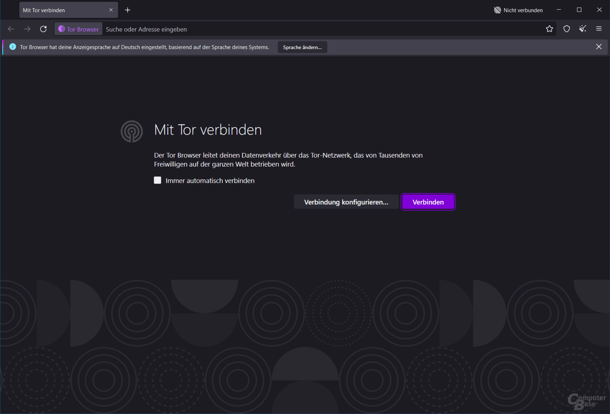Click the 'Verbinden' button
The width and height of the screenshot is (610, 414).
(428, 202)
